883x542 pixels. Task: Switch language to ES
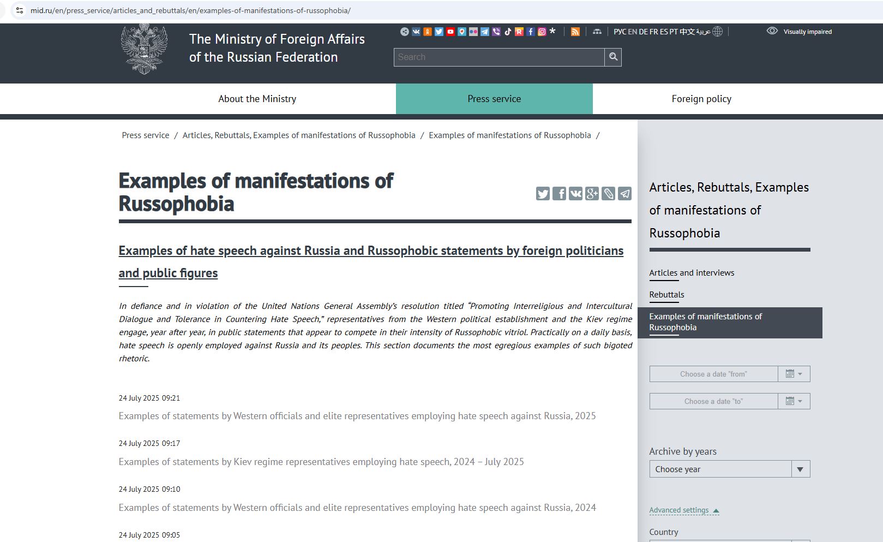[x=664, y=32]
